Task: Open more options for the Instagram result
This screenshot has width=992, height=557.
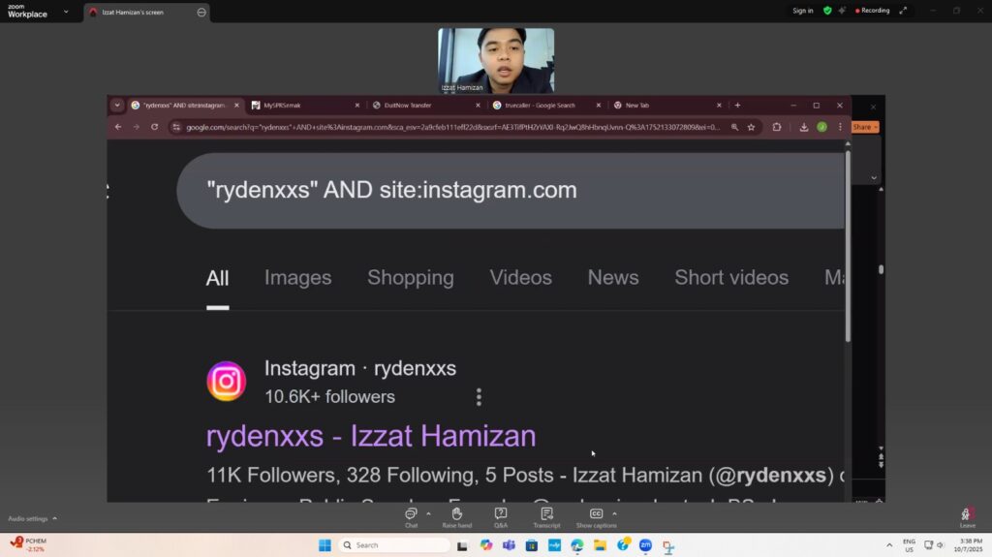Action: (x=479, y=397)
